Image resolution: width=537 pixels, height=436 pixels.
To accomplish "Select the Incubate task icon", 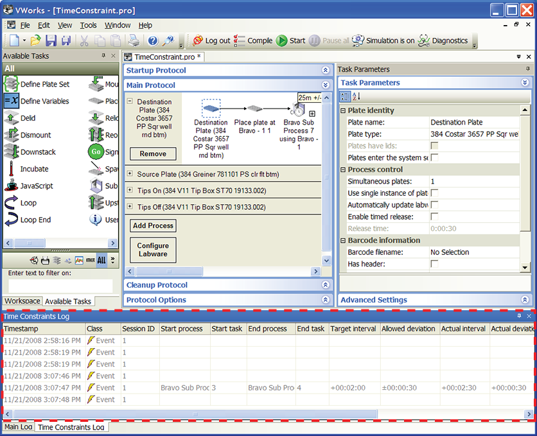I will click(x=11, y=169).
